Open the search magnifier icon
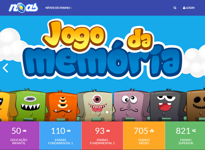 [175, 8]
